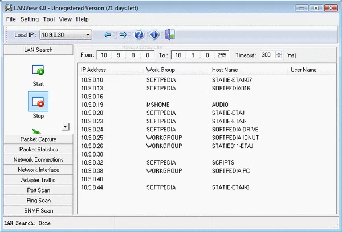This screenshot has width=342, height=232.
Task: Click host name SCRIPTS
Action: 223,162
